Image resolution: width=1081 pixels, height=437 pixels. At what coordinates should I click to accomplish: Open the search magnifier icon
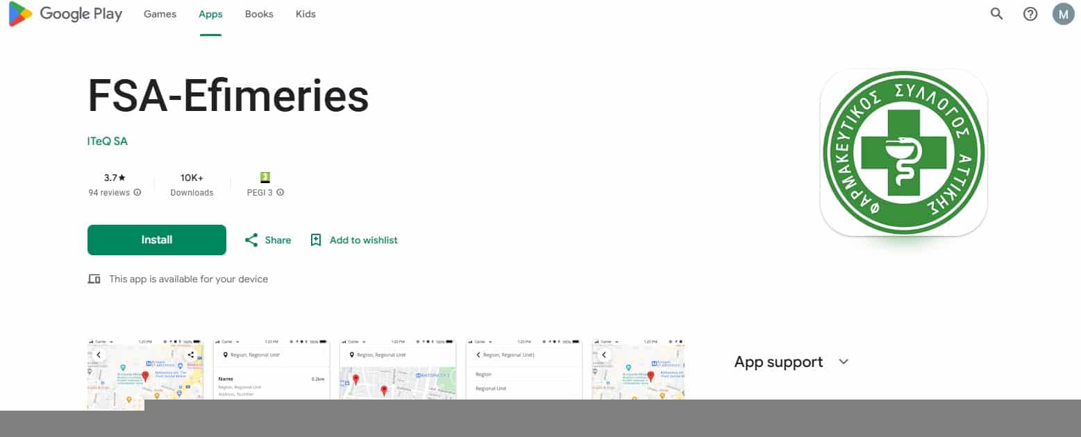click(996, 14)
